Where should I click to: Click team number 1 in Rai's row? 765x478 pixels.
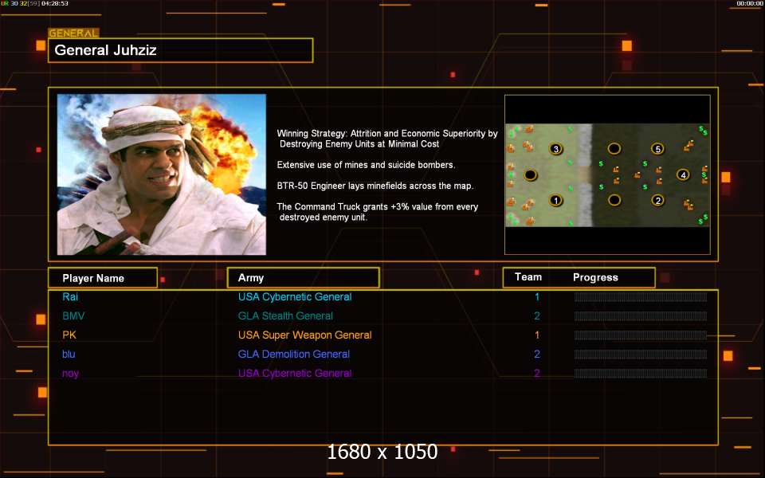pyautogui.click(x=537, y=296)
